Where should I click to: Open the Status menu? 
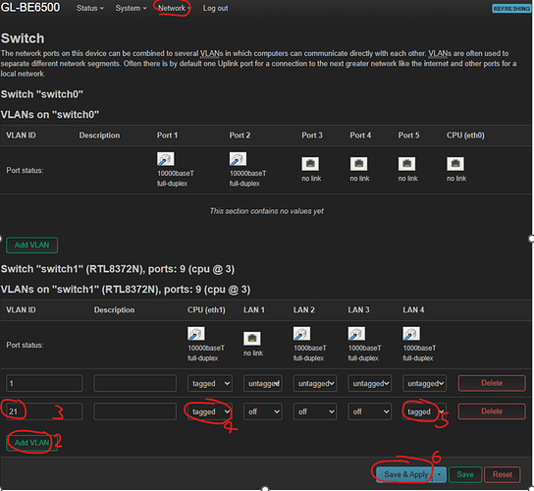[90, 8]
